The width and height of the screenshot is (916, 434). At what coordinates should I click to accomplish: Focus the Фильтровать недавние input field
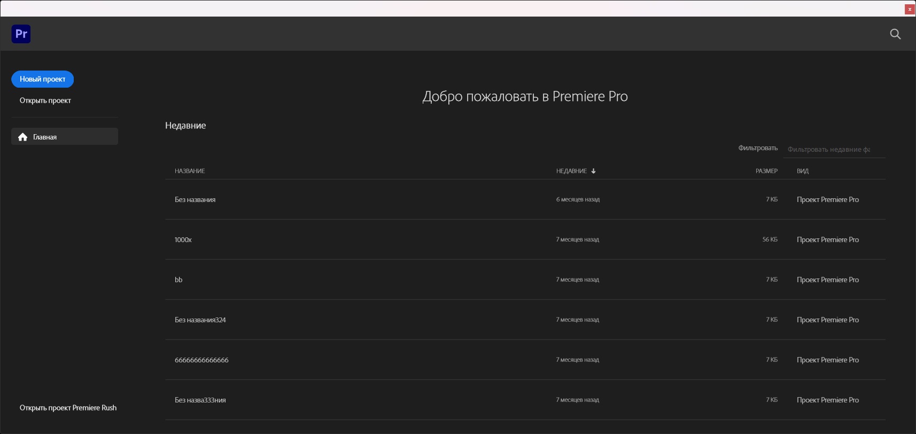click(833, 150)
